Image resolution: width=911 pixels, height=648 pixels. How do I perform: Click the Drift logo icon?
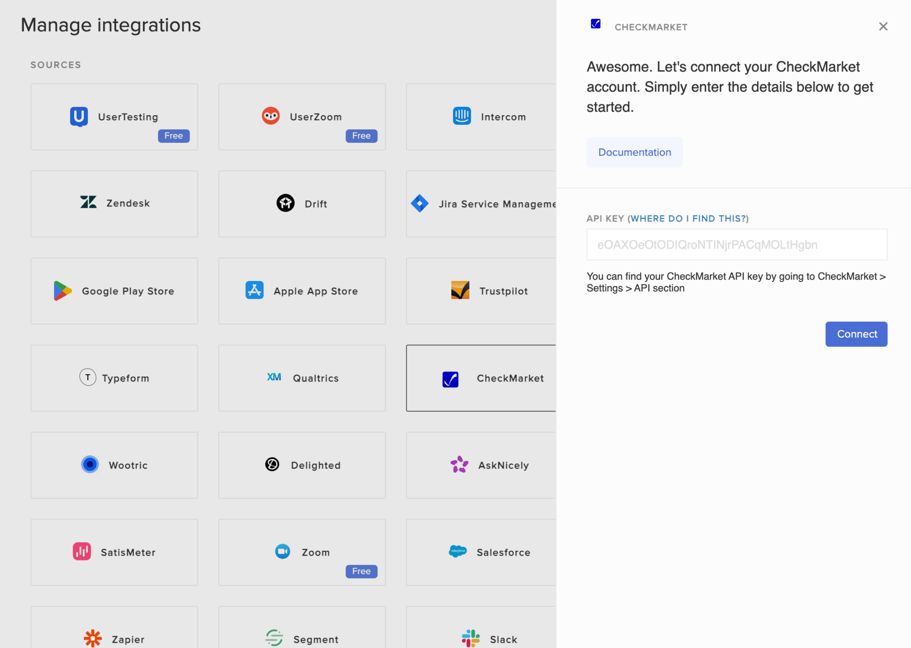point(286,203)
